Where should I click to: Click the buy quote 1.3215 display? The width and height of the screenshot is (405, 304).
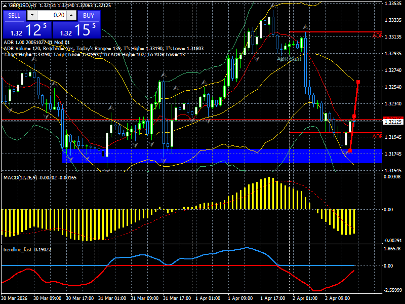[76, 29]
